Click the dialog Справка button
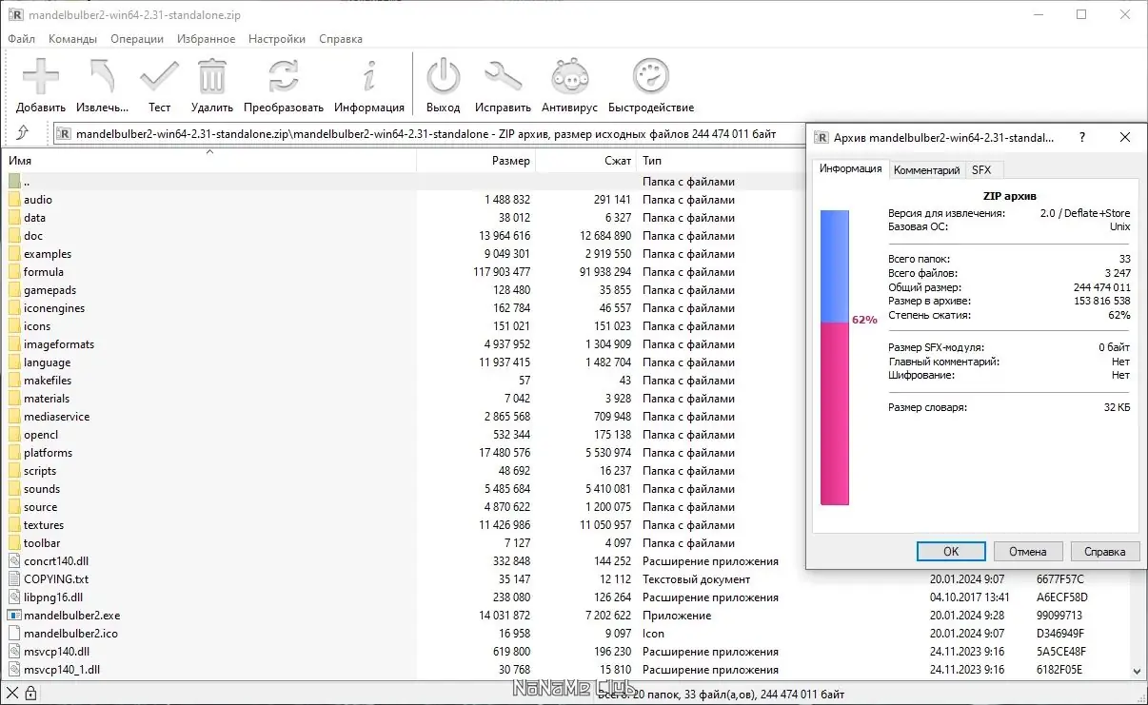 pos(1105,551)
